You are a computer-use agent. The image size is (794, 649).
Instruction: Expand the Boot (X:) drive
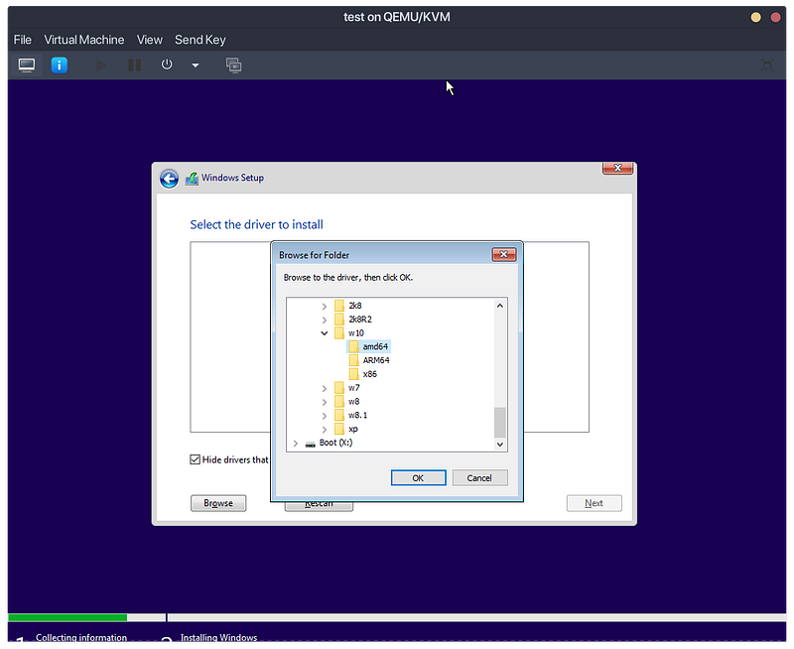pyautogui.click(x=295, y=443)
